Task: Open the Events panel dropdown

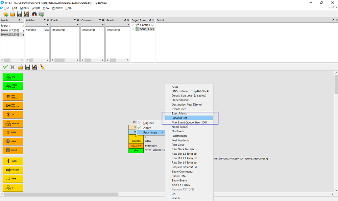Action: pyautogui.click(x=77, y=25)
